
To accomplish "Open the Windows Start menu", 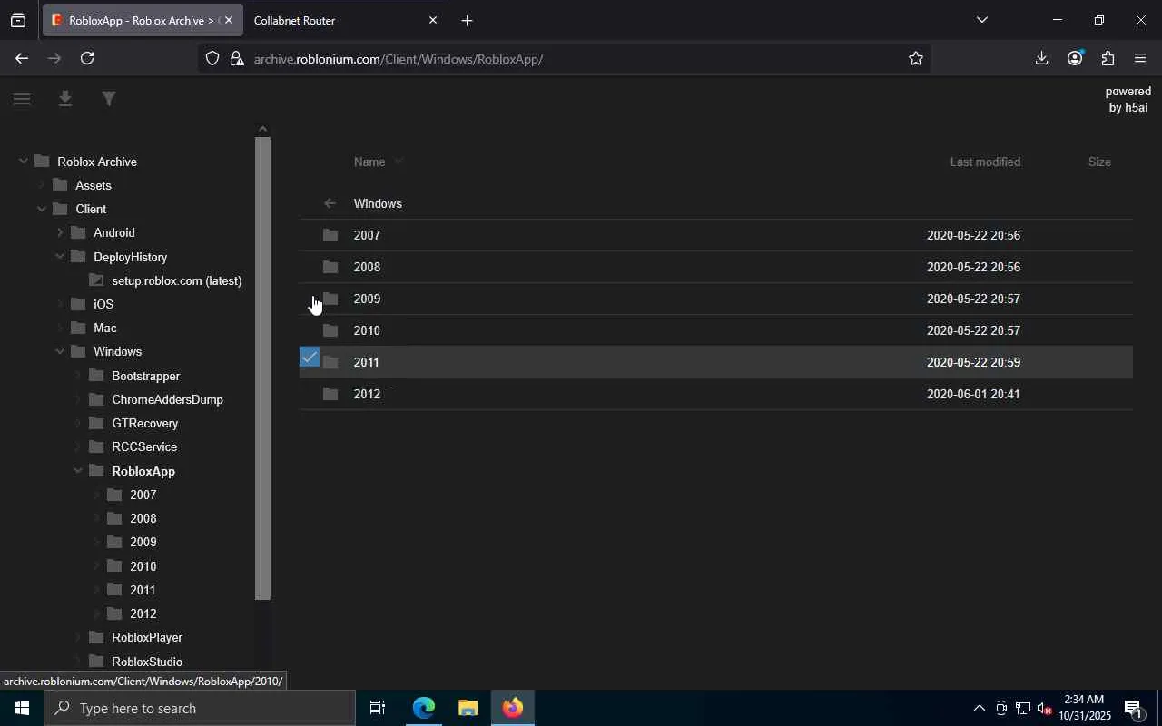I will click(x=22, y=708).
